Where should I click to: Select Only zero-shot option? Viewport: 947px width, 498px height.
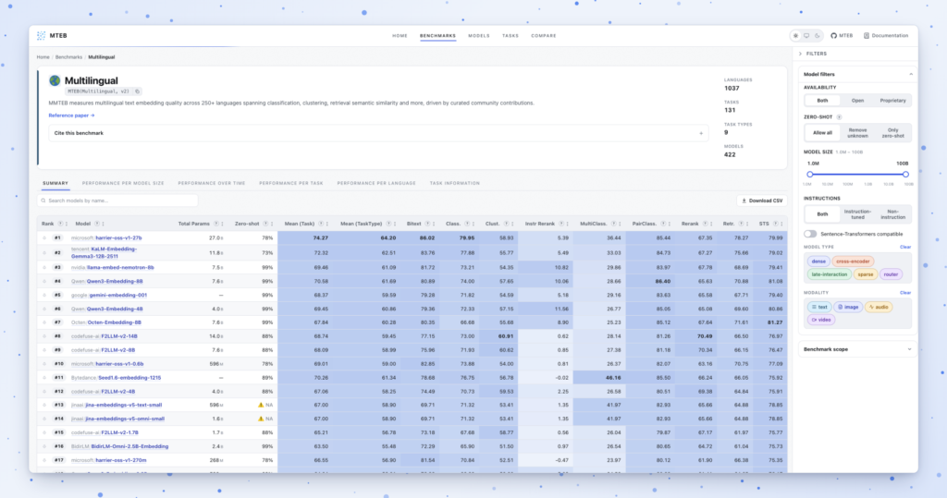tap(892, 133)
